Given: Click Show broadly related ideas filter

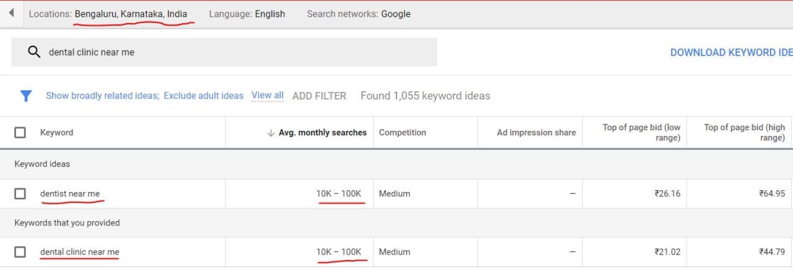Looking at the screenshot, I should pyautogui.click(x=103, y=96).
